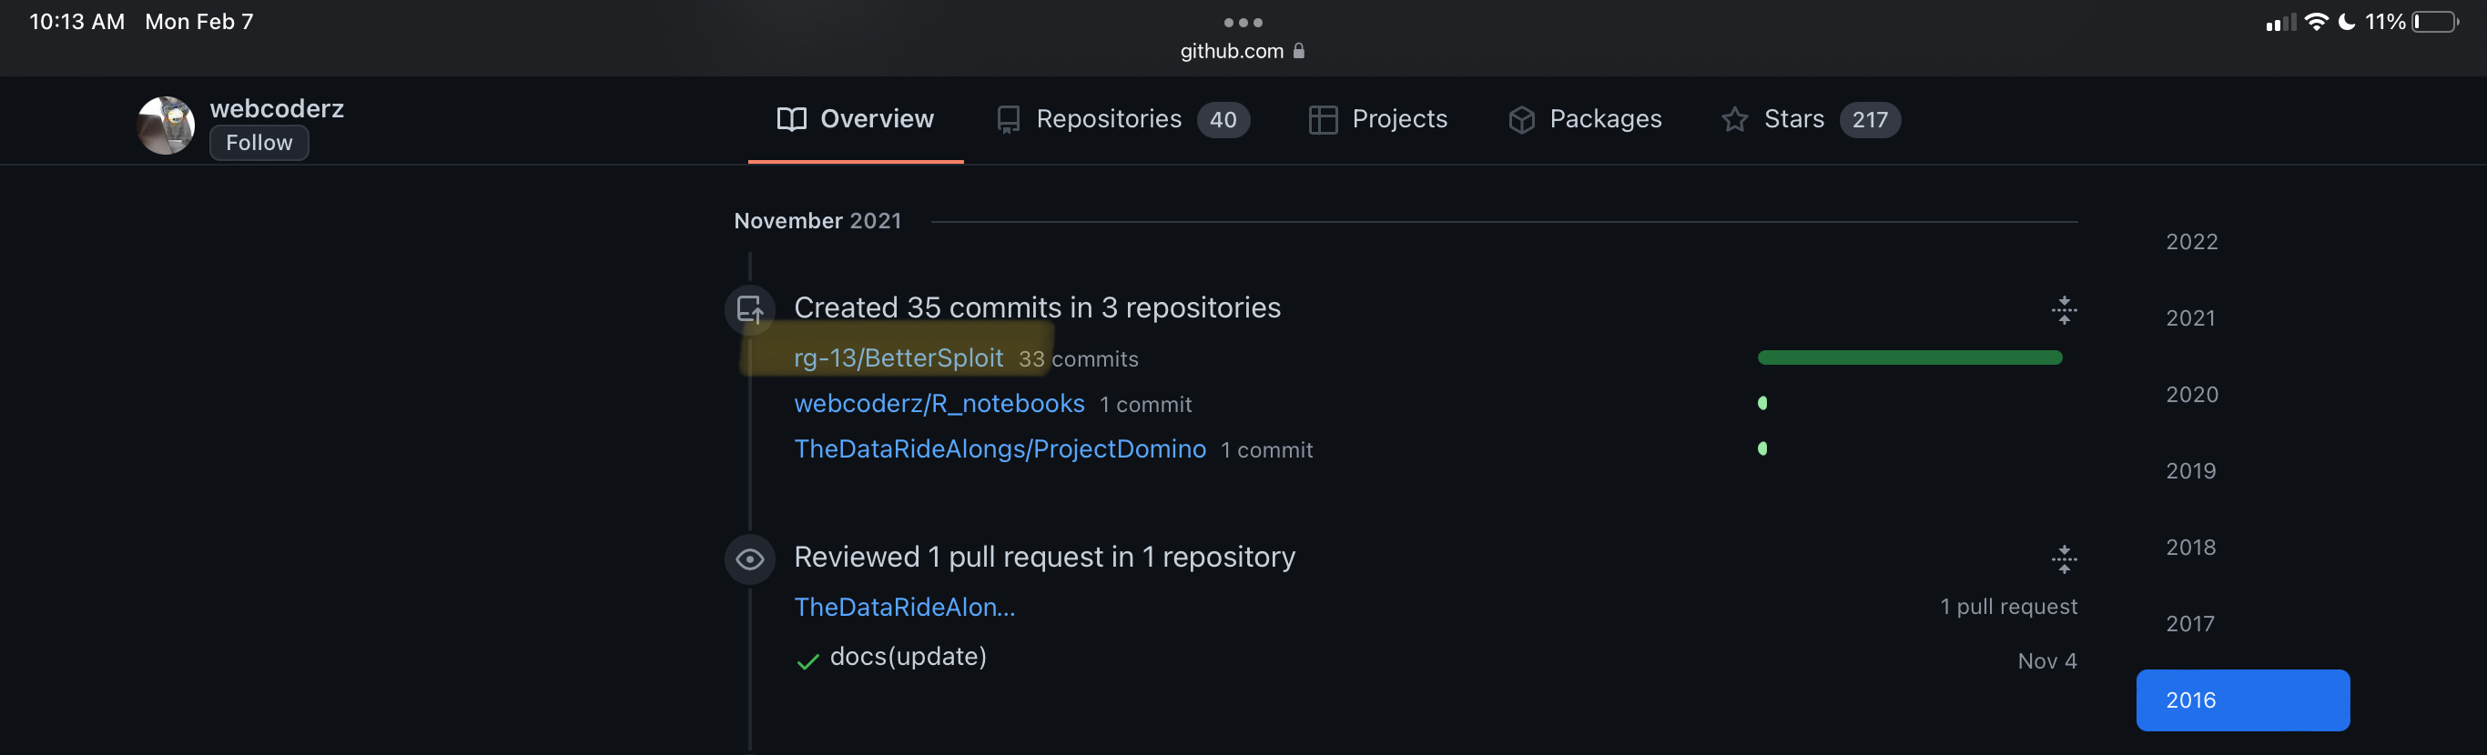Viewport: 2487px width, 755px height.
Task: Select the highlighted 2016 year button
Action: point(2243,700)
